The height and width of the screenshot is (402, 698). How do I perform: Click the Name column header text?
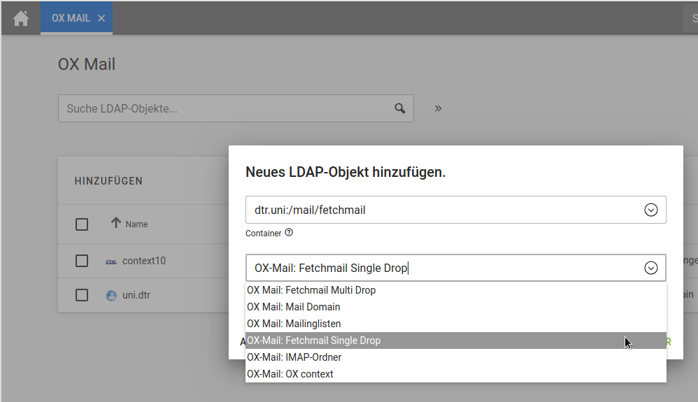pos(136,224)
